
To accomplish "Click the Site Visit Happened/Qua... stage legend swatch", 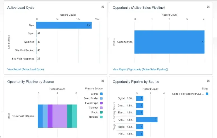I will click(207, 94).
